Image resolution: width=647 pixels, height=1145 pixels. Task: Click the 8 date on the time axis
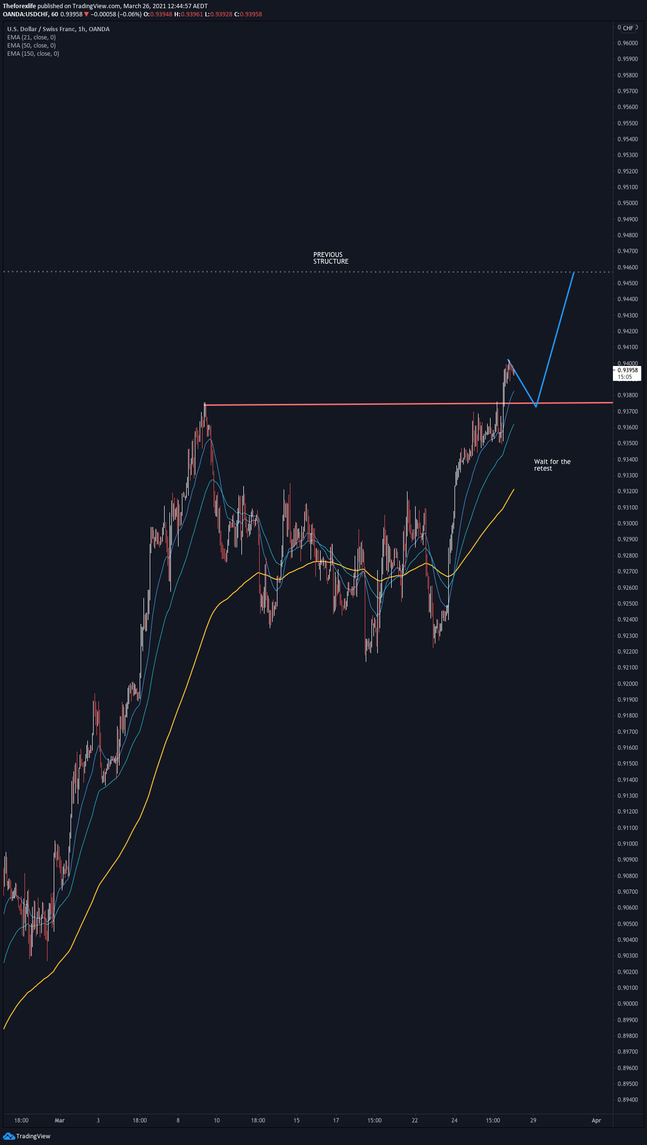(x=178, y=1121)
